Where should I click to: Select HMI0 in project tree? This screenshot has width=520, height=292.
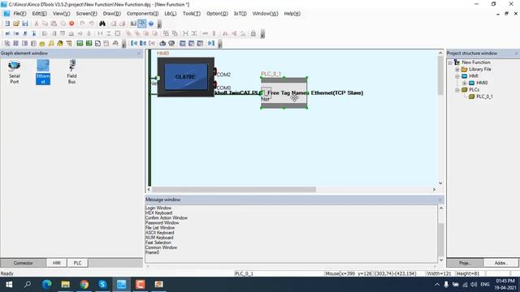[482, 83]
